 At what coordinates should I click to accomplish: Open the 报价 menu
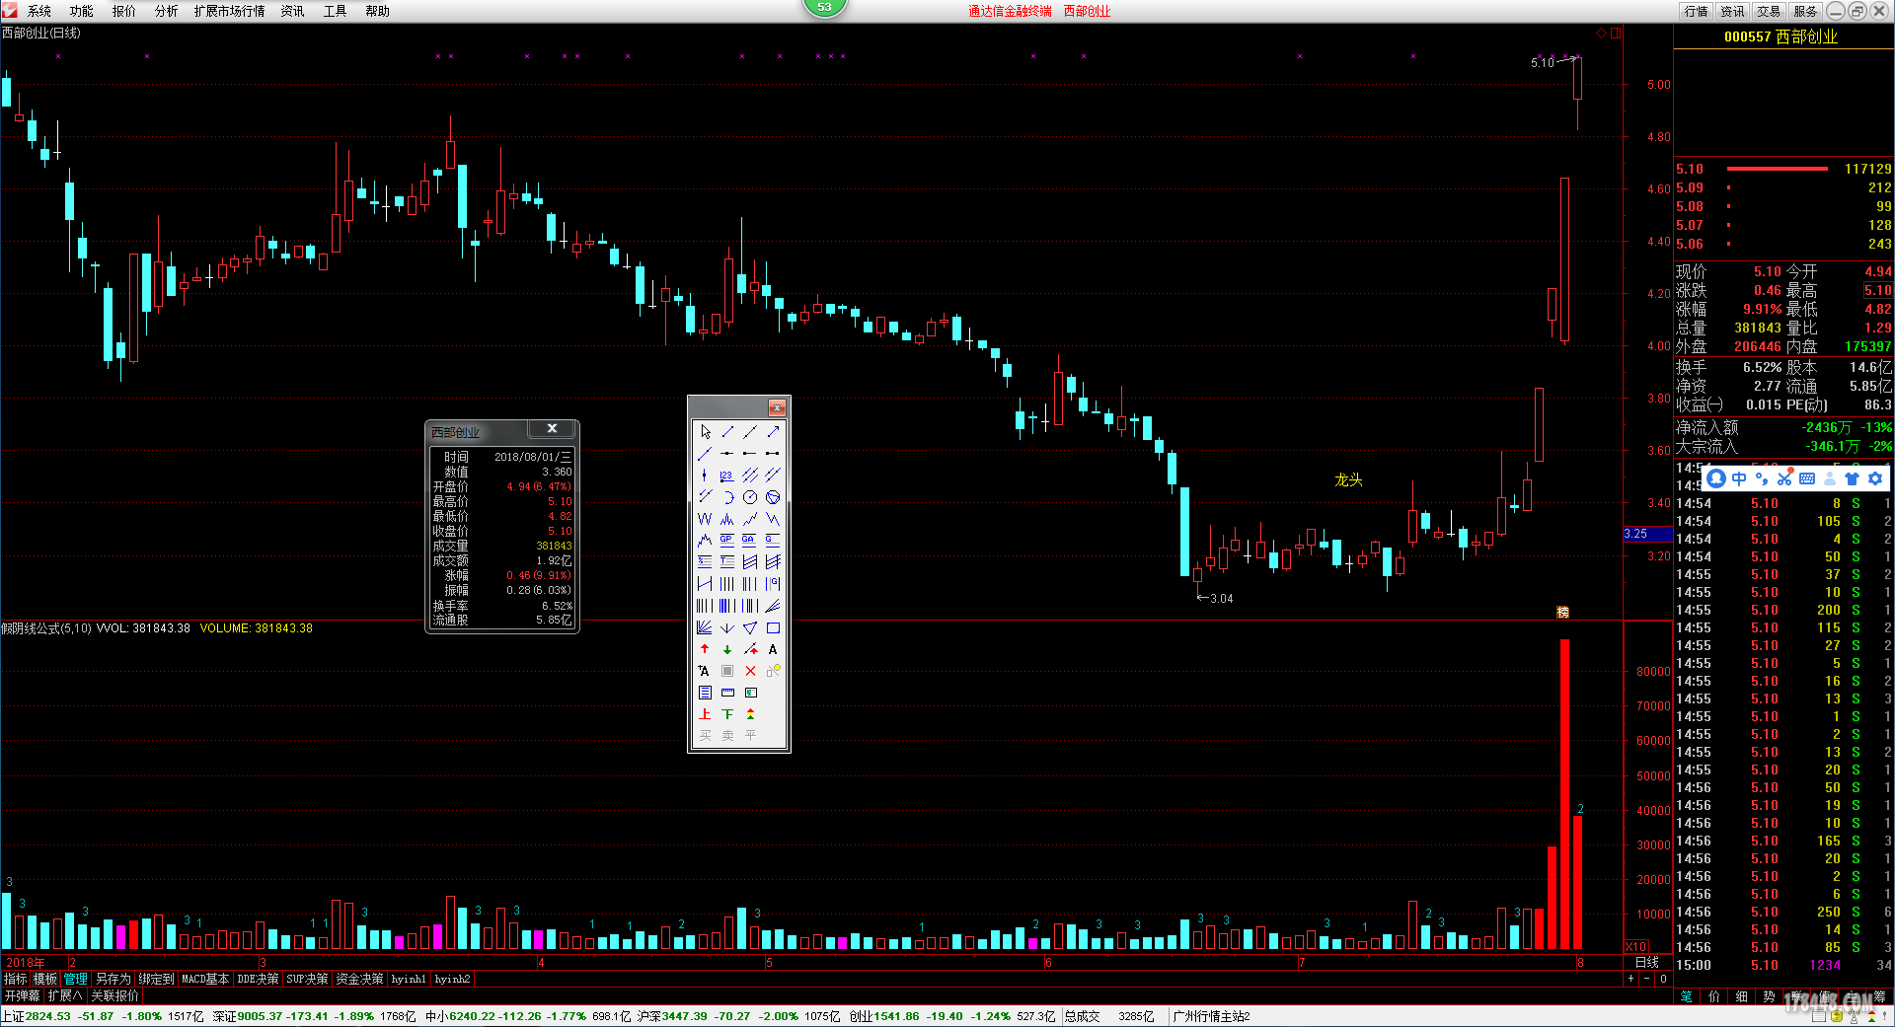pyautogui.click(x=124, y=11)
